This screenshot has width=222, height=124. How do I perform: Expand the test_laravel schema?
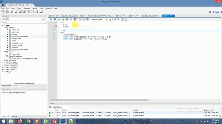coord(2,70)
